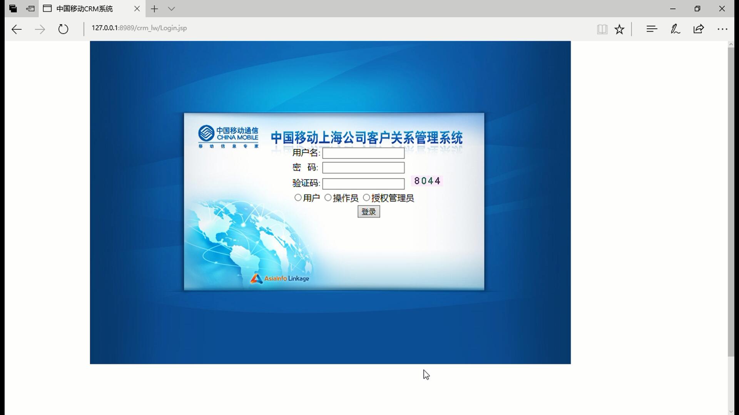Minimize the browser window
739x415 pixels.
click(x=673, y=8)
